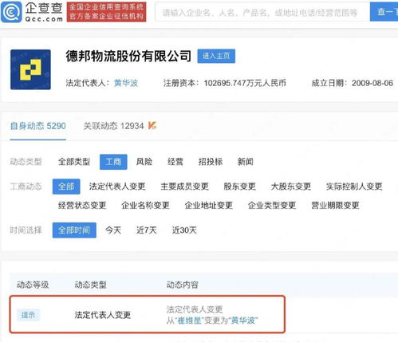398x342 pixels.
Task: Select 近7天 time filter
Action: coord(146,230)
